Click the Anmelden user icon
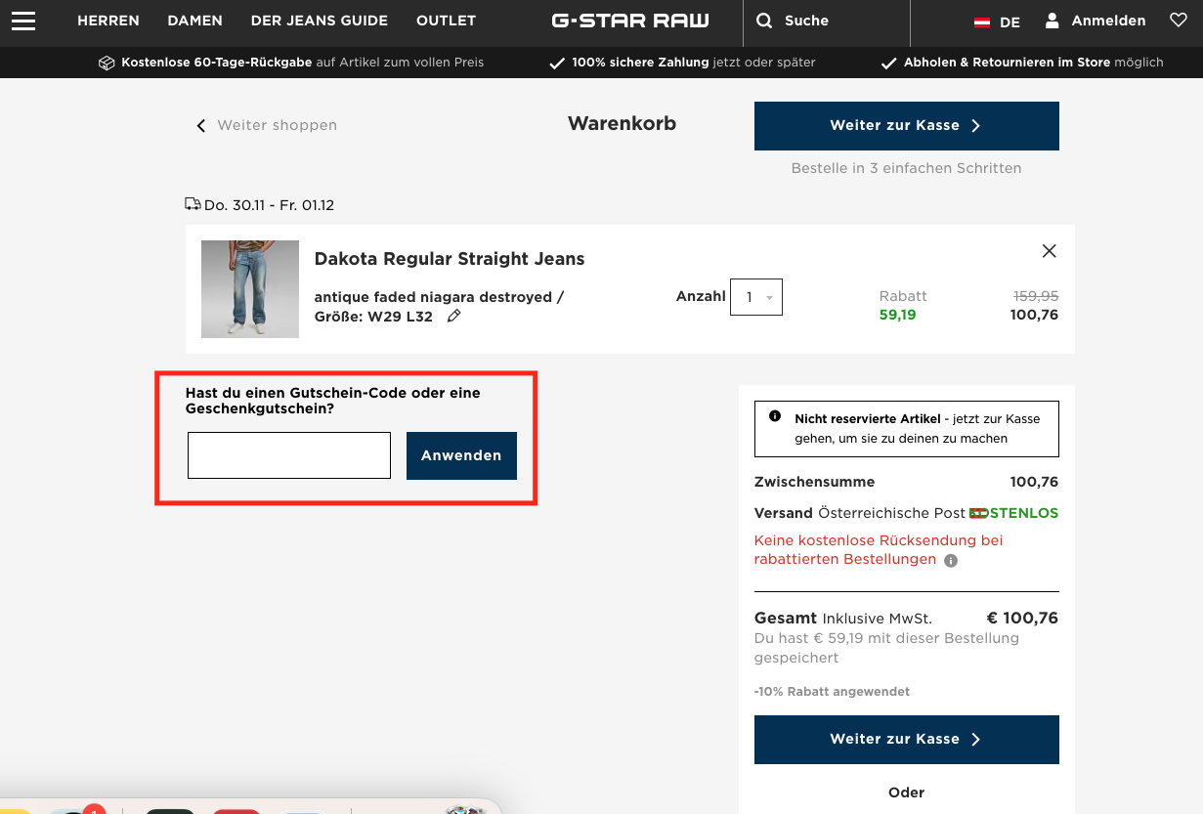This screenshot has height=814, width=1203. 1053,21
